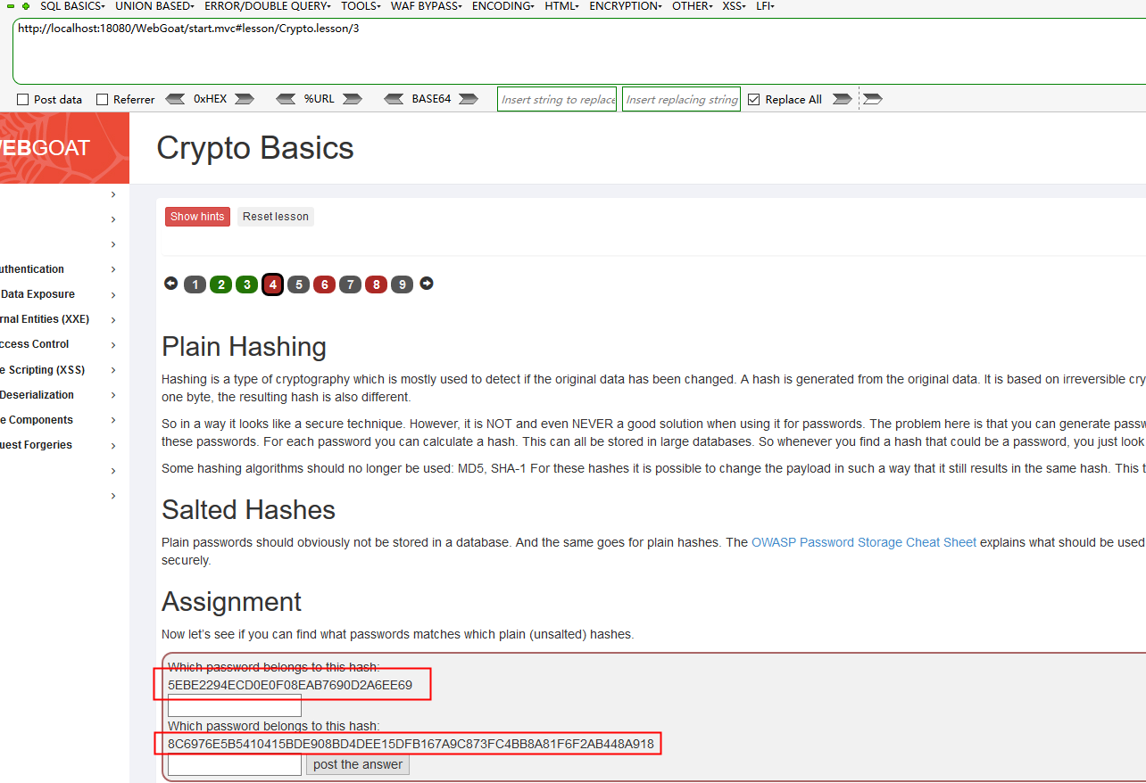Click the HackBar URL text area
The height and width of the screenshot is (783, 1146).
click(579, 52)
